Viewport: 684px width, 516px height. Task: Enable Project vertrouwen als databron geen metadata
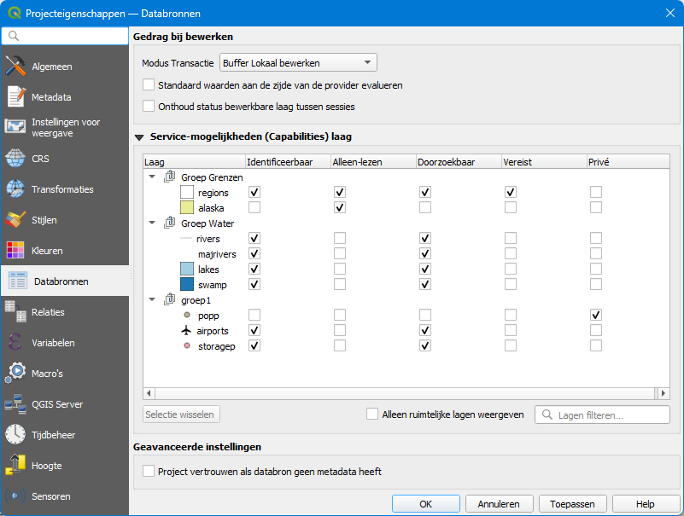pos(149,471)
